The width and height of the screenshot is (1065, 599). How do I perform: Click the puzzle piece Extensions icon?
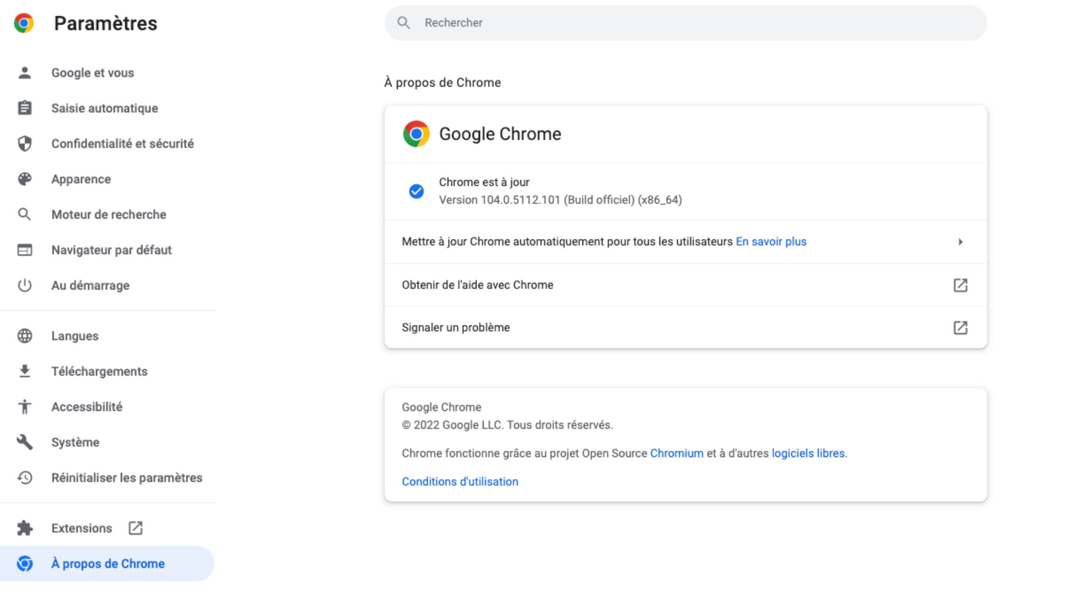click(24, 528)
